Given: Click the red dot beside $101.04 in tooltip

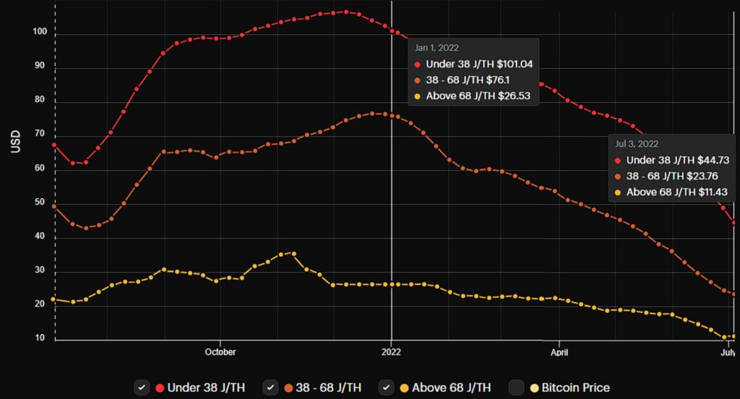Looking at the screenshot, I should click(x=418, y=64).
